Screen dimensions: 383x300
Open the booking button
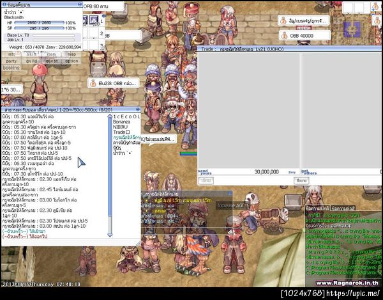(11, 68)
